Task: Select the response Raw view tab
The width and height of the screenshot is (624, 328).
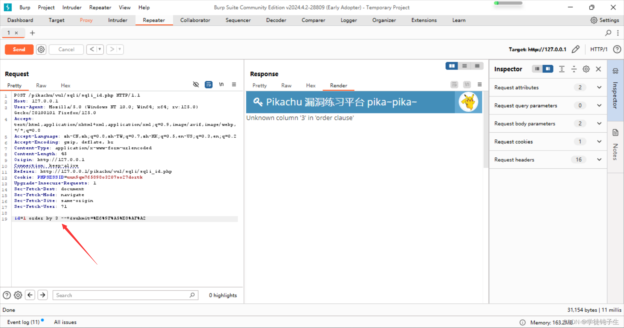Action: (286, 85)
